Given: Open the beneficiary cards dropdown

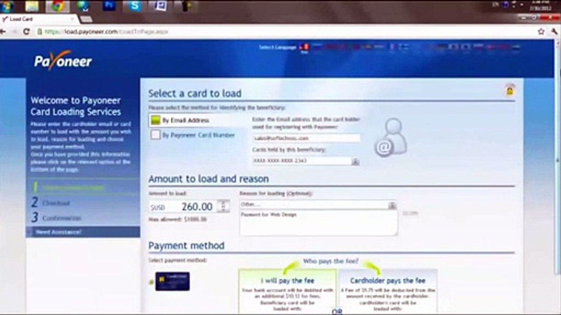Looking at the screenshot, I should [355, 161].
